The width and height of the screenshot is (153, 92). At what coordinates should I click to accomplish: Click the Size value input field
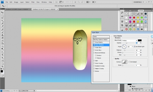pos(137,55)
